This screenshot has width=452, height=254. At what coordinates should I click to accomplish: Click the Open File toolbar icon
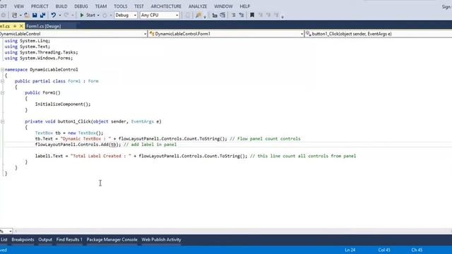pos(27,15)
